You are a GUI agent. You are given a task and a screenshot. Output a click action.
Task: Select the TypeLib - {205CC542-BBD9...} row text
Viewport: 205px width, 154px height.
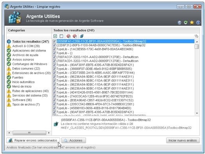pyautogui.click(x=95, y=104)
